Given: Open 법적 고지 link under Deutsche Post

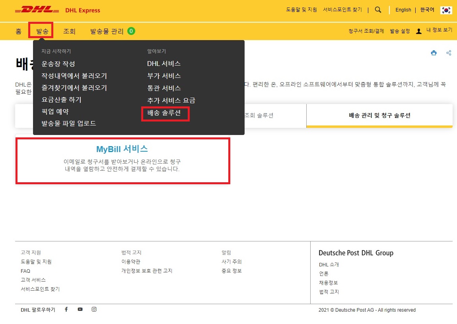Looking at the screenshot, I should pos(329,292).
